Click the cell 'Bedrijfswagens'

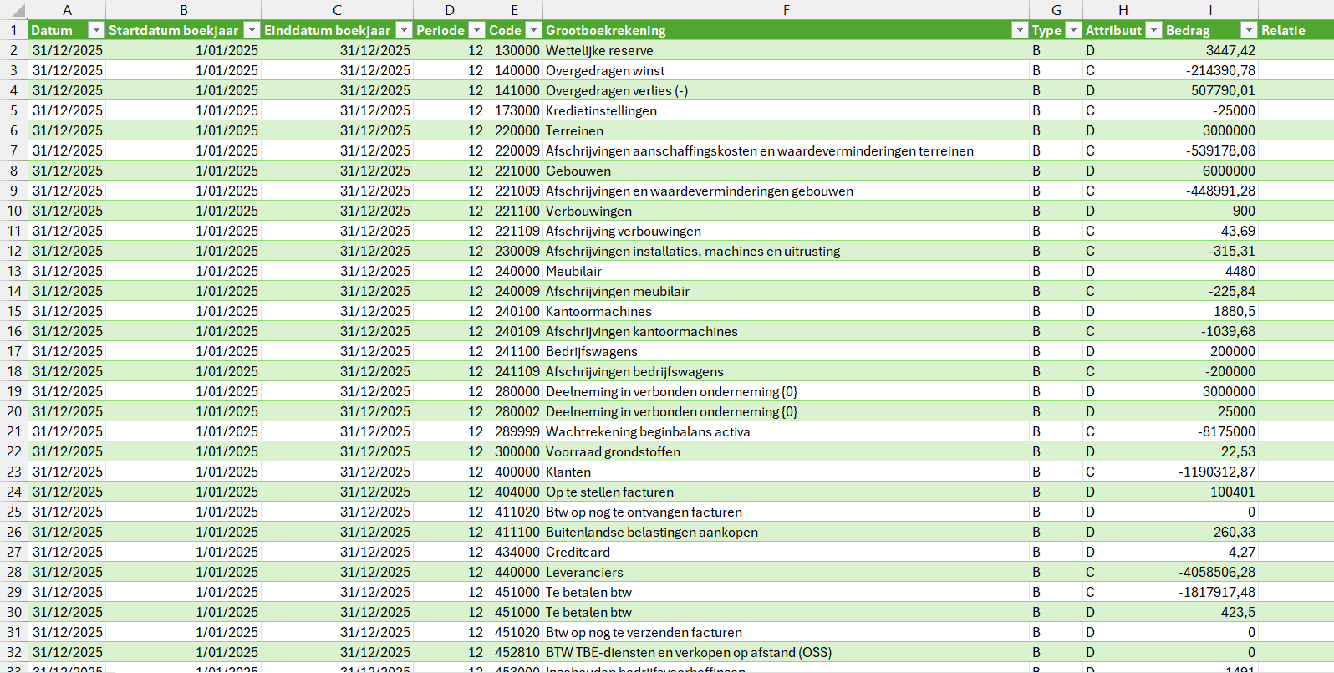786,351
